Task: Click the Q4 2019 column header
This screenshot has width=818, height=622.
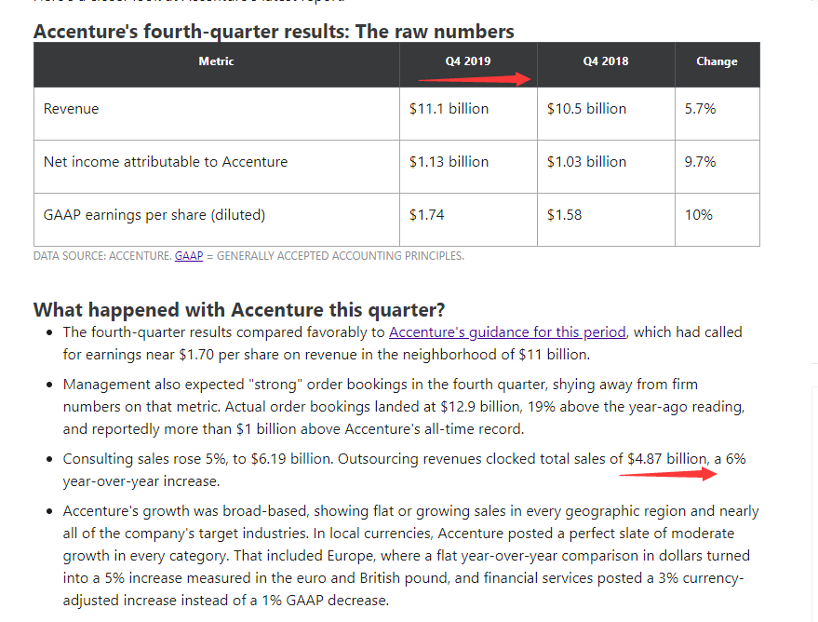Action: [468, 64]
